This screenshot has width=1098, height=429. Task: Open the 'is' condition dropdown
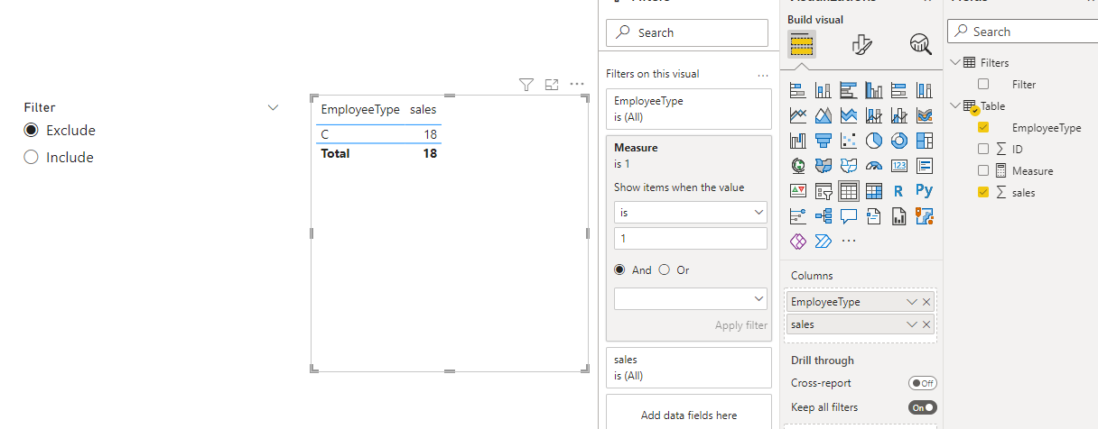pos(690,213)
